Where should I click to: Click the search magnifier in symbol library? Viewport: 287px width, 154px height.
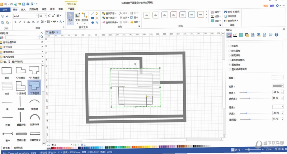pos(42,37)
